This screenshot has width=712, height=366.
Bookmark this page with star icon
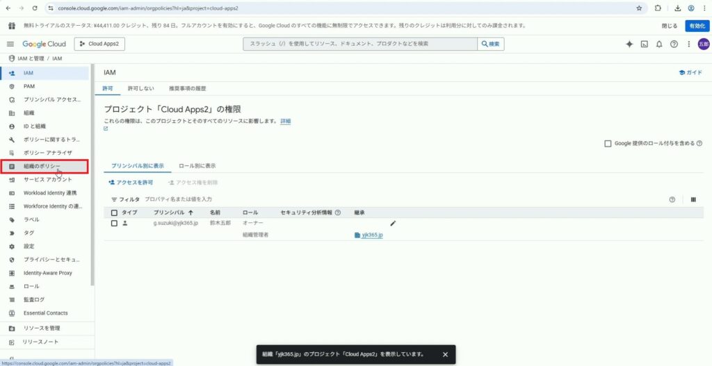(x=639, y=8)
